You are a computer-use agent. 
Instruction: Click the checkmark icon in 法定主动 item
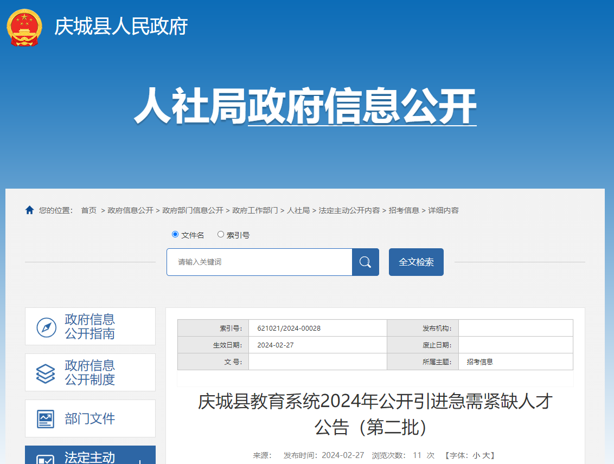click(46, 460)
